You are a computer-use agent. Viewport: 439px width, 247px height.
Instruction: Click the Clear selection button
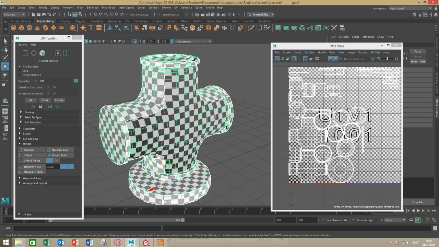[45, 100]
